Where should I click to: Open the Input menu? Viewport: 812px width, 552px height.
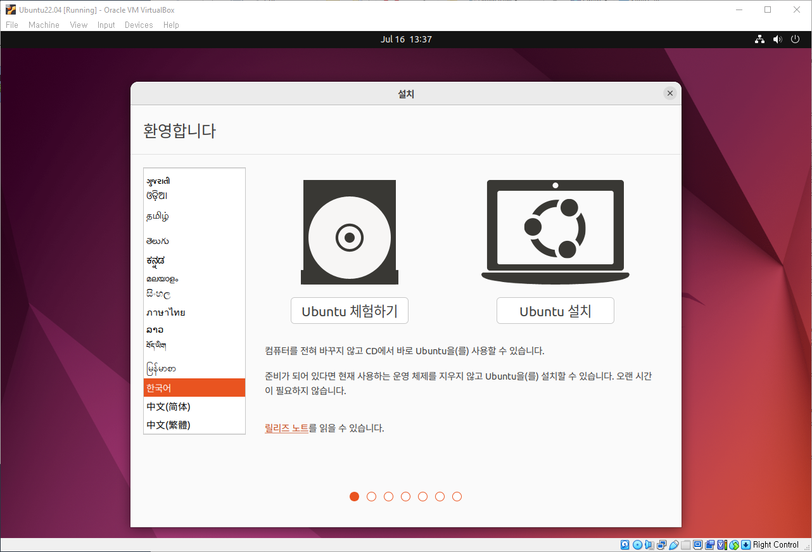(x=106, y=25)
